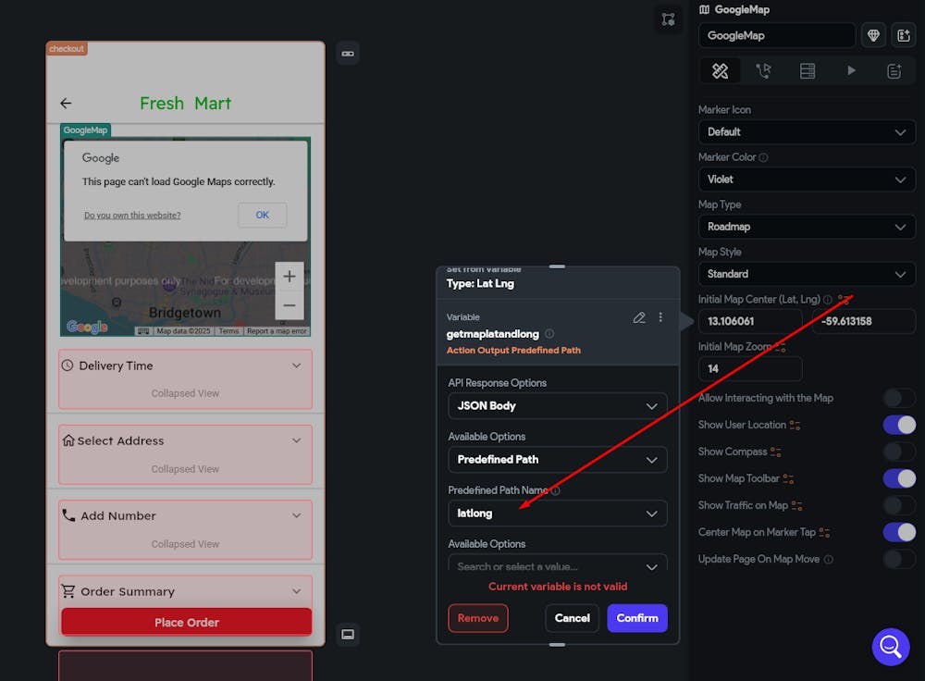
Task: Open the Map Style Standard dropdown
Action: pos(807,274)
